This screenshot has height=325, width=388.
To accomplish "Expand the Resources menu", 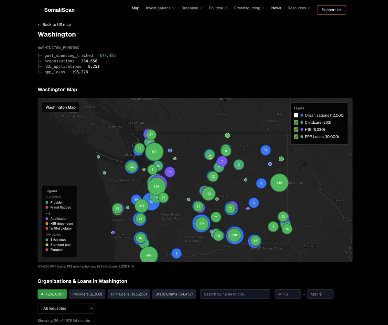I will [299, 8].
